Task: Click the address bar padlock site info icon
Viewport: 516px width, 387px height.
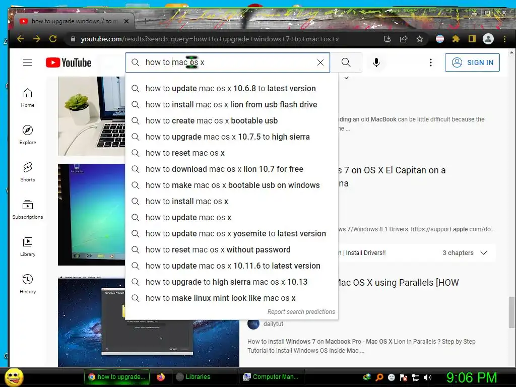Action: [x=73, y=39]
